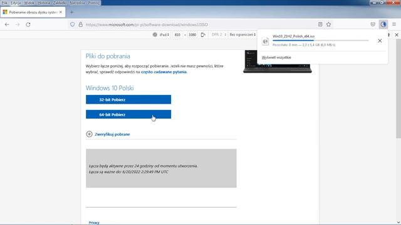The image size is (401, 225).
Task: Open the Edycja menu
Action: pyautogui.click(x=16, y=2)
